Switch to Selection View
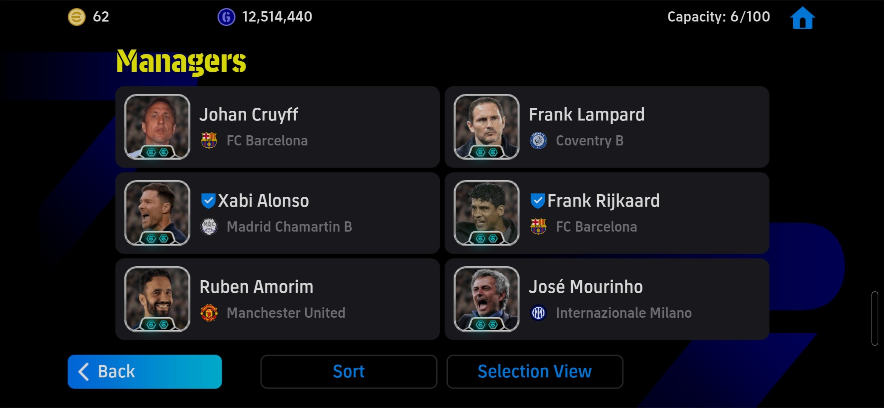Screen dimensions: 884x408 point(535,371)
